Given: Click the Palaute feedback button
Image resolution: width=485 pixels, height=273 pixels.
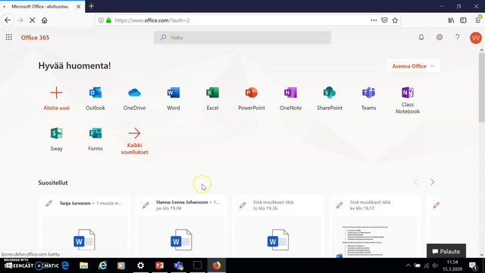Looking at the screenshot, I should coord(446,251).
